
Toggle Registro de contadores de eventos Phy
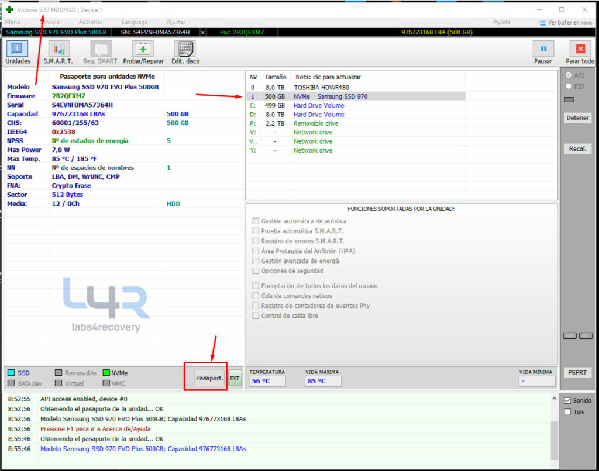(256, 306)
